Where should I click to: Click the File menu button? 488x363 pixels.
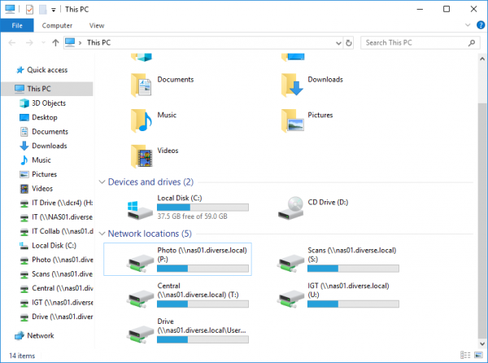point(16,25)
